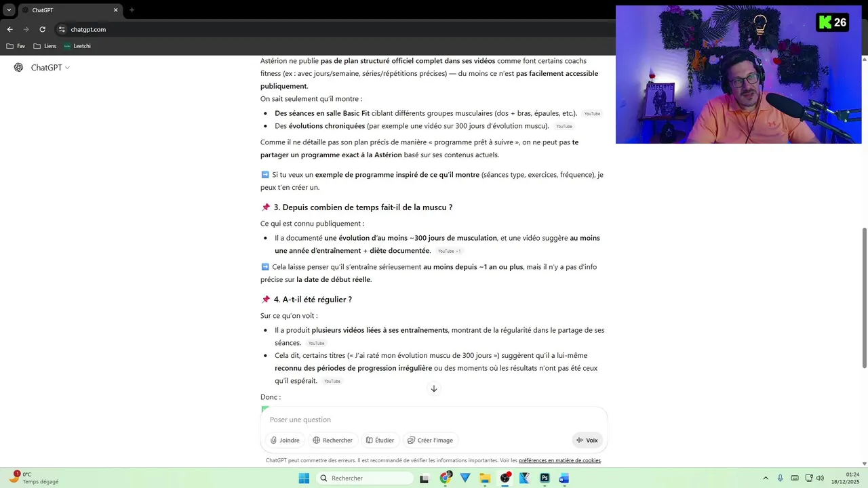
Task: Open the Liens bookmarks folder
Action: 45,46
